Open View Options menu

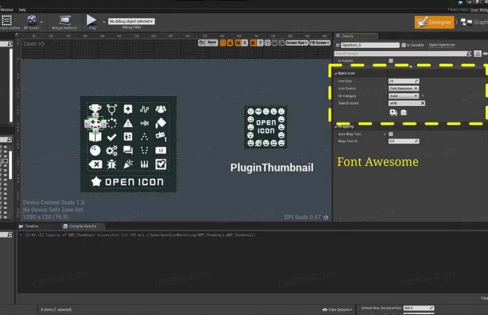pyautogui.click(x=338, y=310)
